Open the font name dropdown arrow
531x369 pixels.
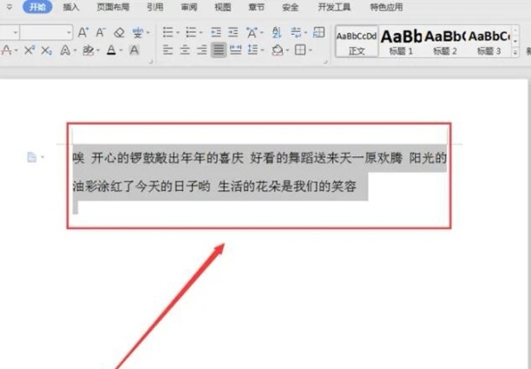16,32
